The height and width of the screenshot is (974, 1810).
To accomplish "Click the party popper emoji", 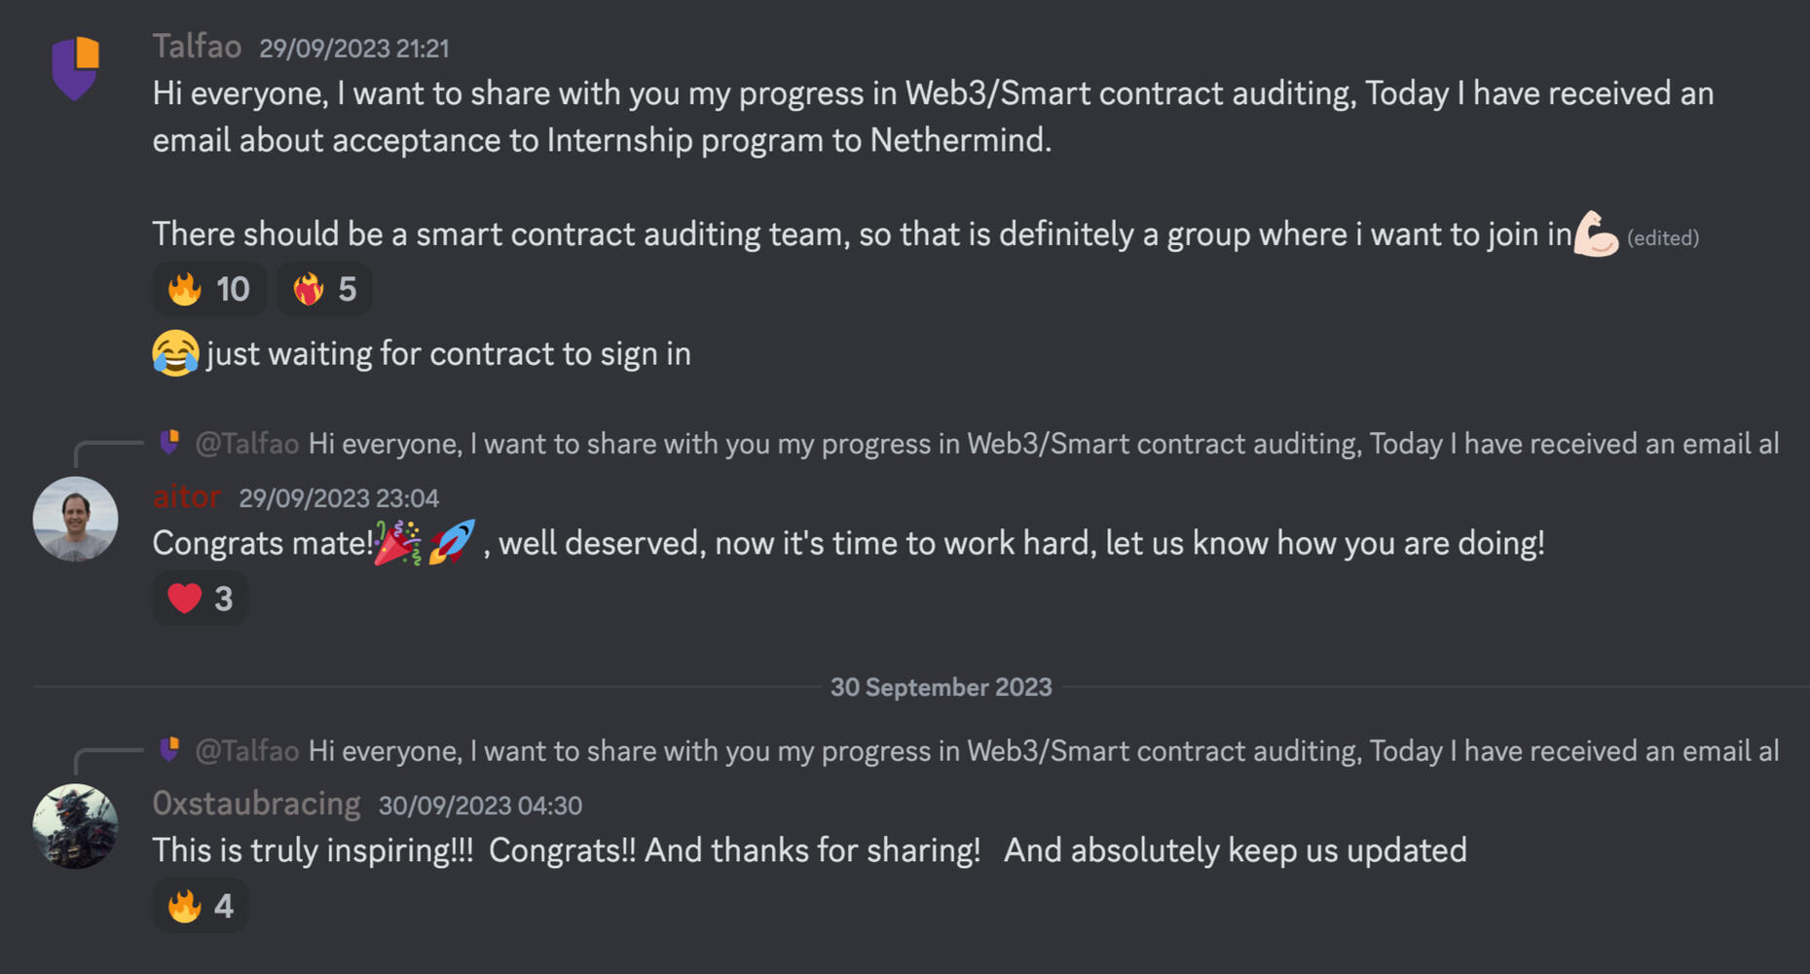I will (398, 543).
